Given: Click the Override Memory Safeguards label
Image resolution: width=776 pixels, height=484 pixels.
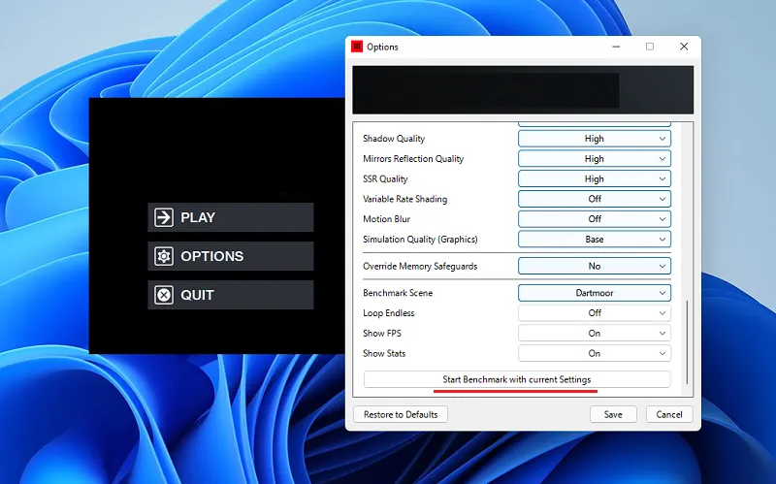Looking at the screenshot, I should [x=420, y=267].
